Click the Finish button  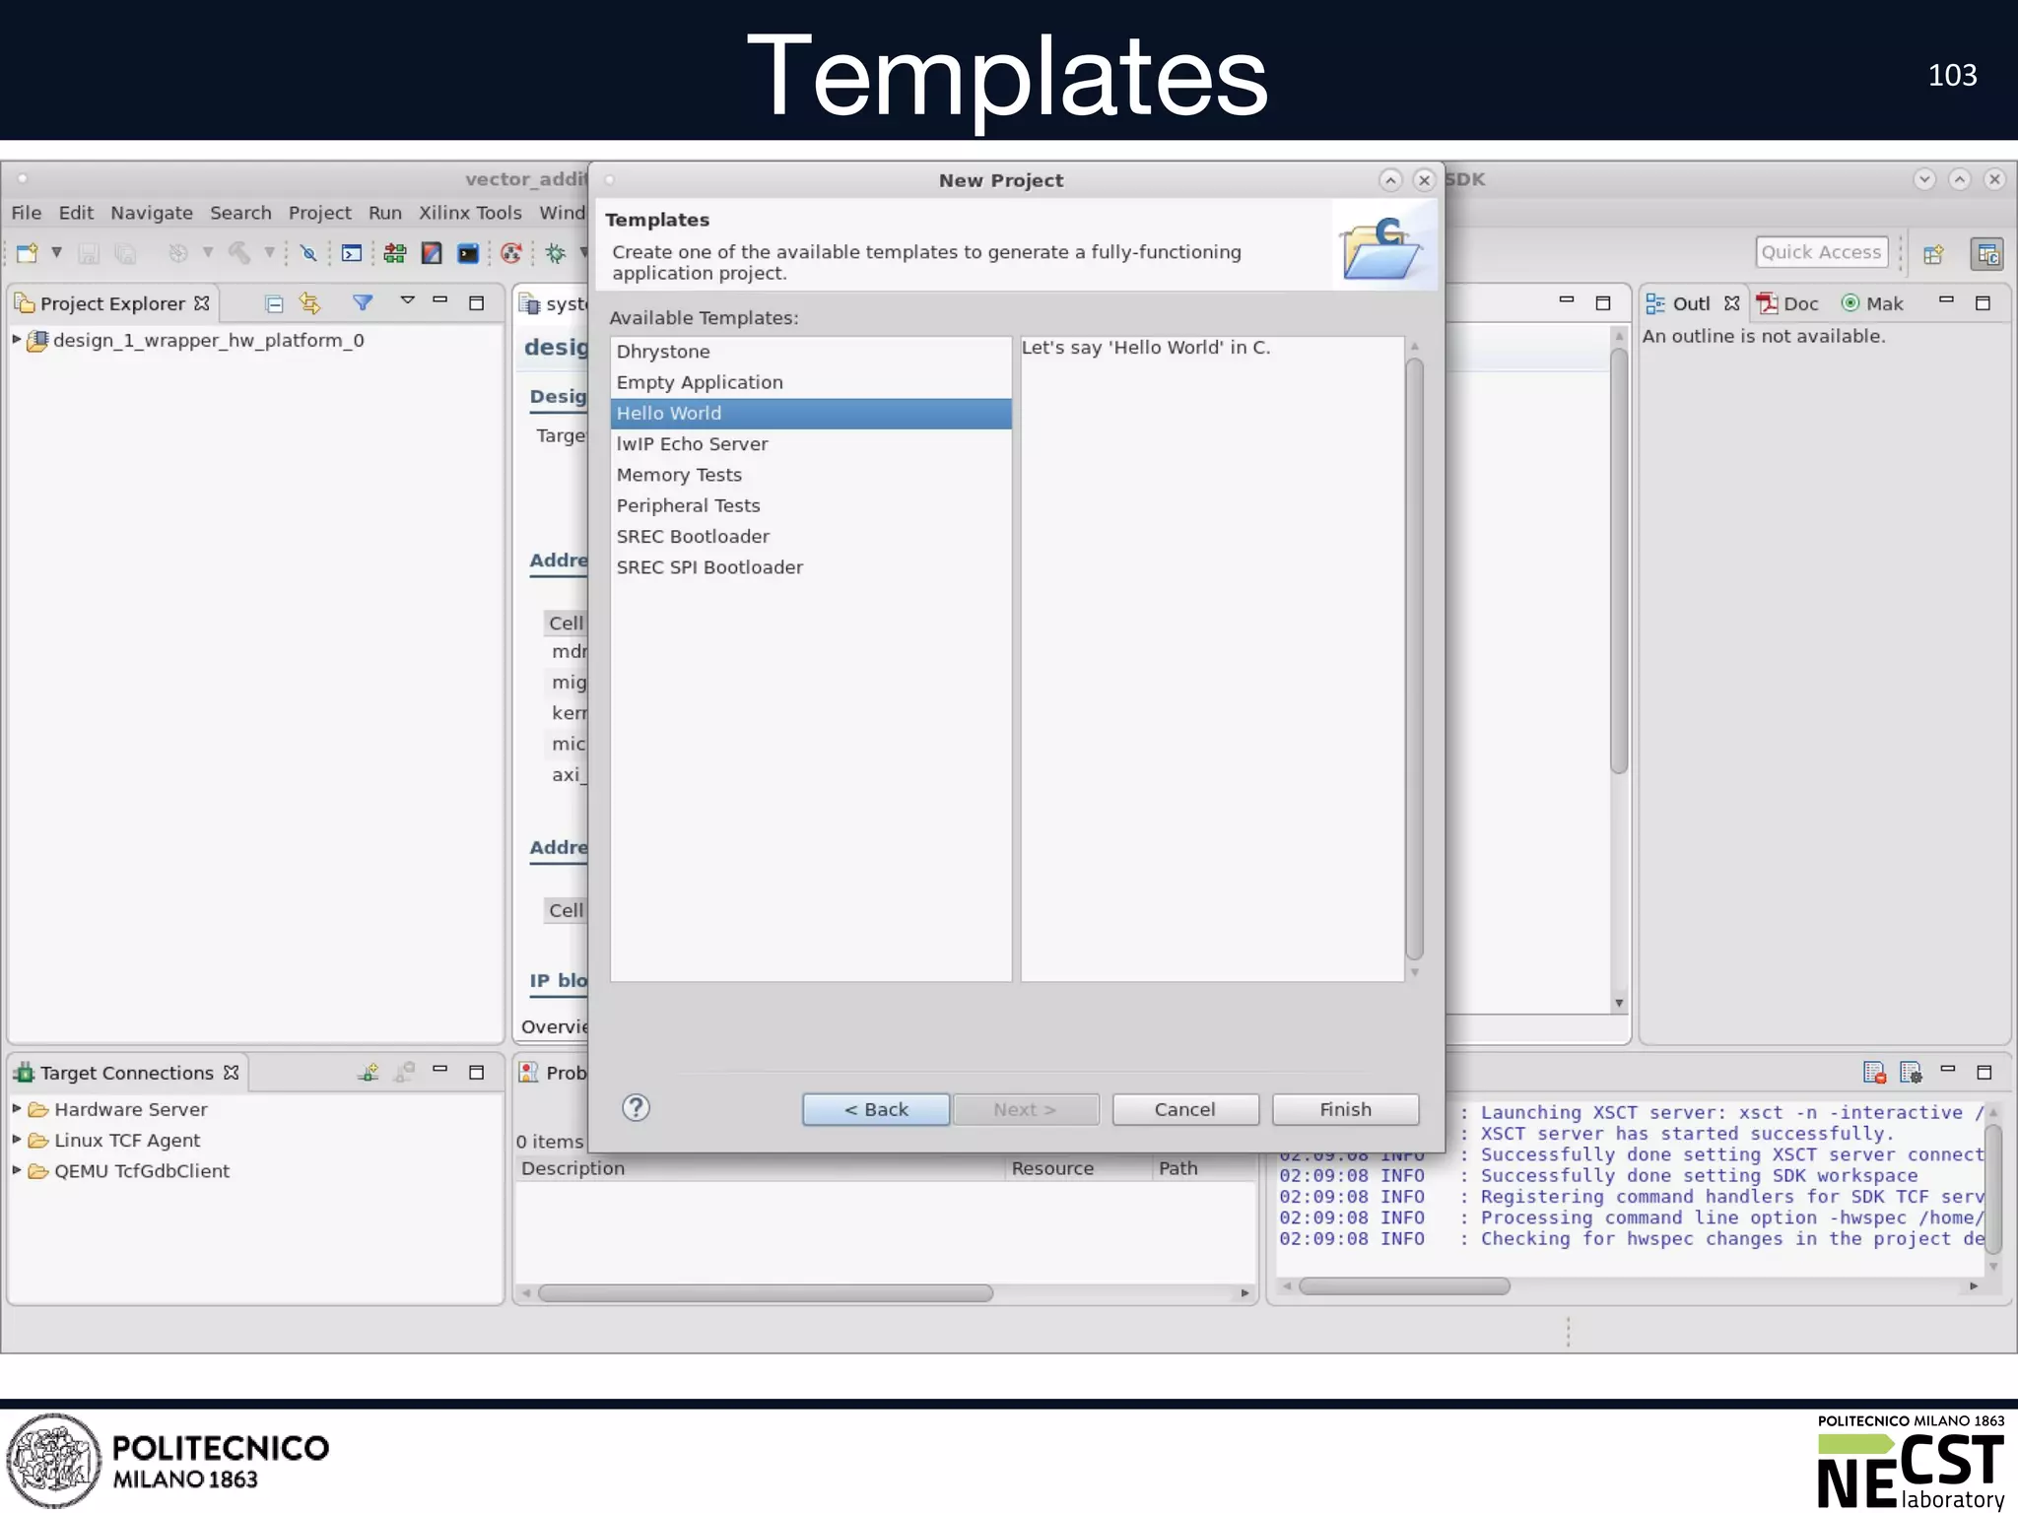point(1345,1109)
